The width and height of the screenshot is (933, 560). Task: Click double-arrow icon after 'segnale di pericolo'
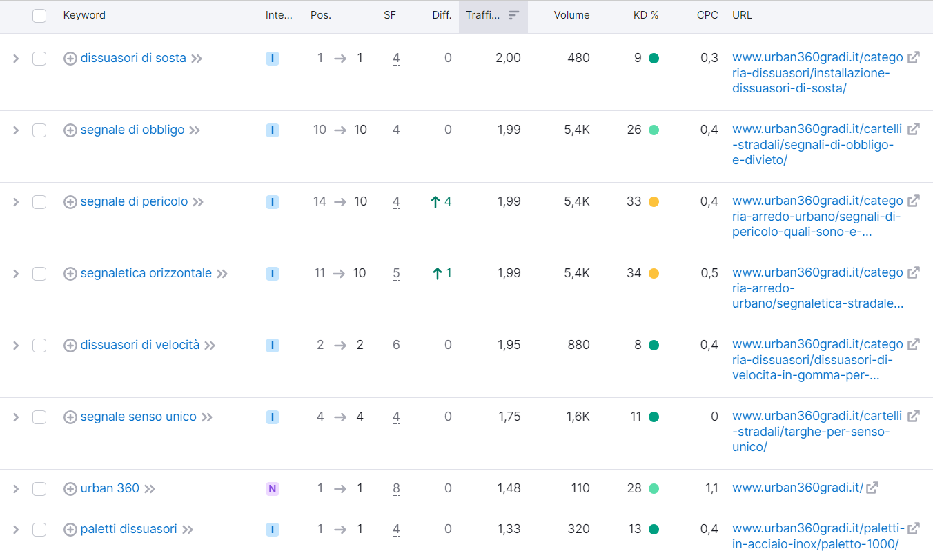click(198, 202)
